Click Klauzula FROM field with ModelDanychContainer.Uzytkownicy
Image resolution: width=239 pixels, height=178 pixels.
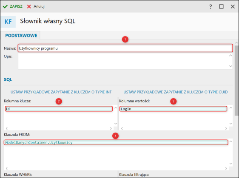tap(116, 142)
